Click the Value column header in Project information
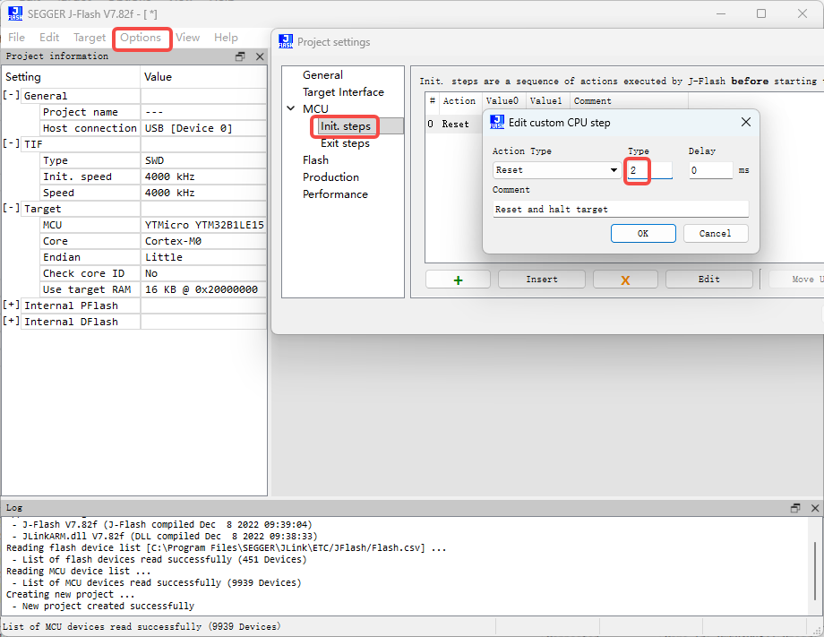 (x=203, y=77)
